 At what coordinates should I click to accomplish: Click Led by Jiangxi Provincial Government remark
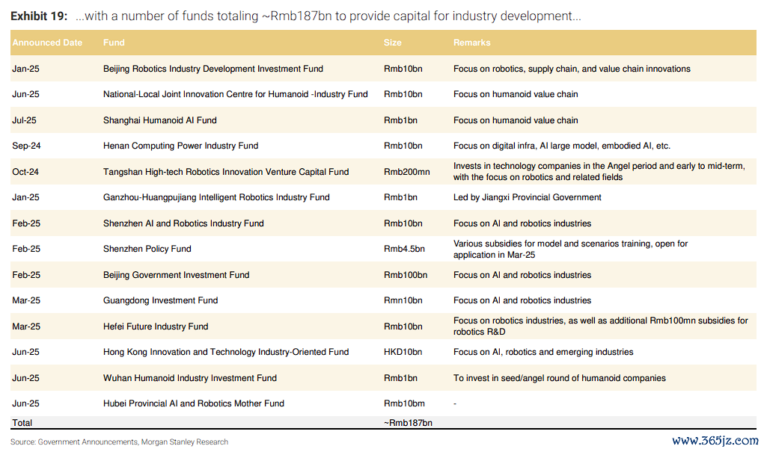click(527, 197)
